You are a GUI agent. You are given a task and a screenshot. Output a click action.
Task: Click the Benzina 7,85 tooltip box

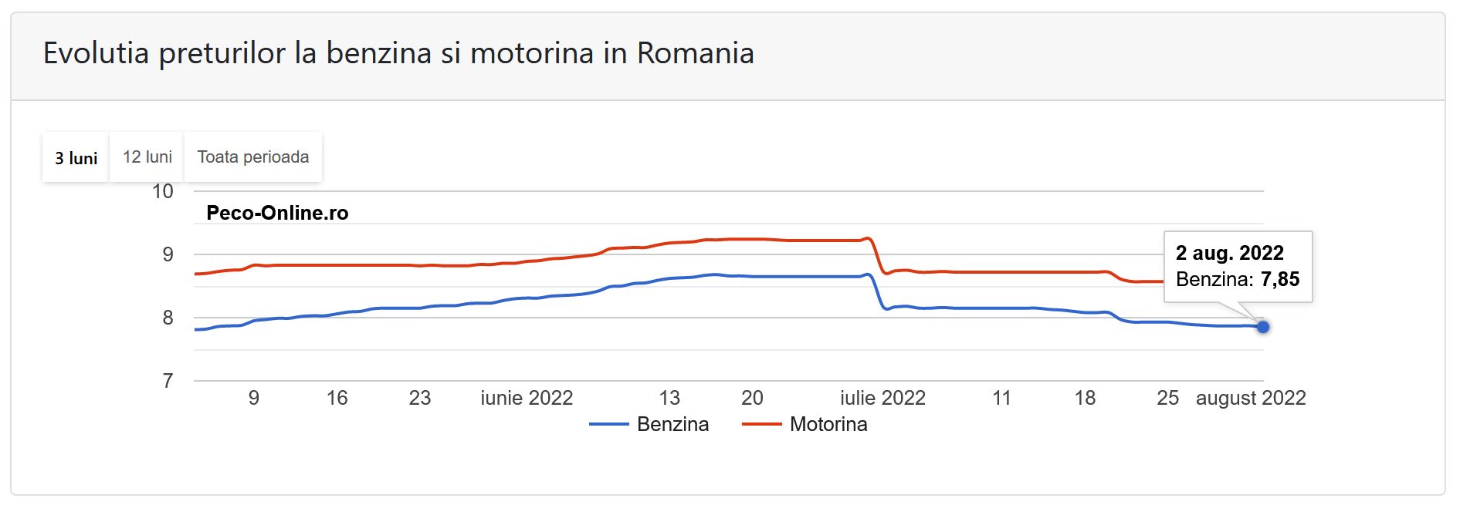1238,266
